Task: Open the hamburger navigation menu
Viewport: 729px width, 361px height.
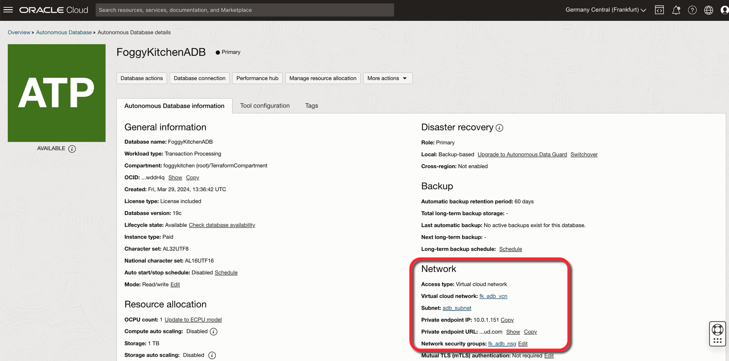Action: [x=8, y=10]
